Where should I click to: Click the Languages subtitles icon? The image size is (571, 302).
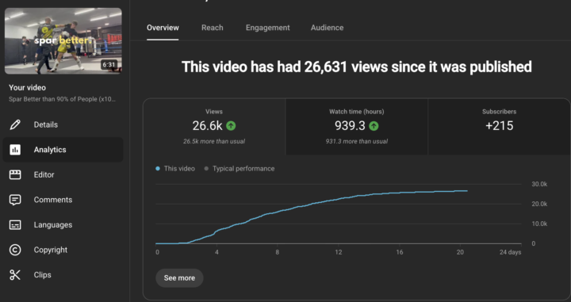click(15, 225)
